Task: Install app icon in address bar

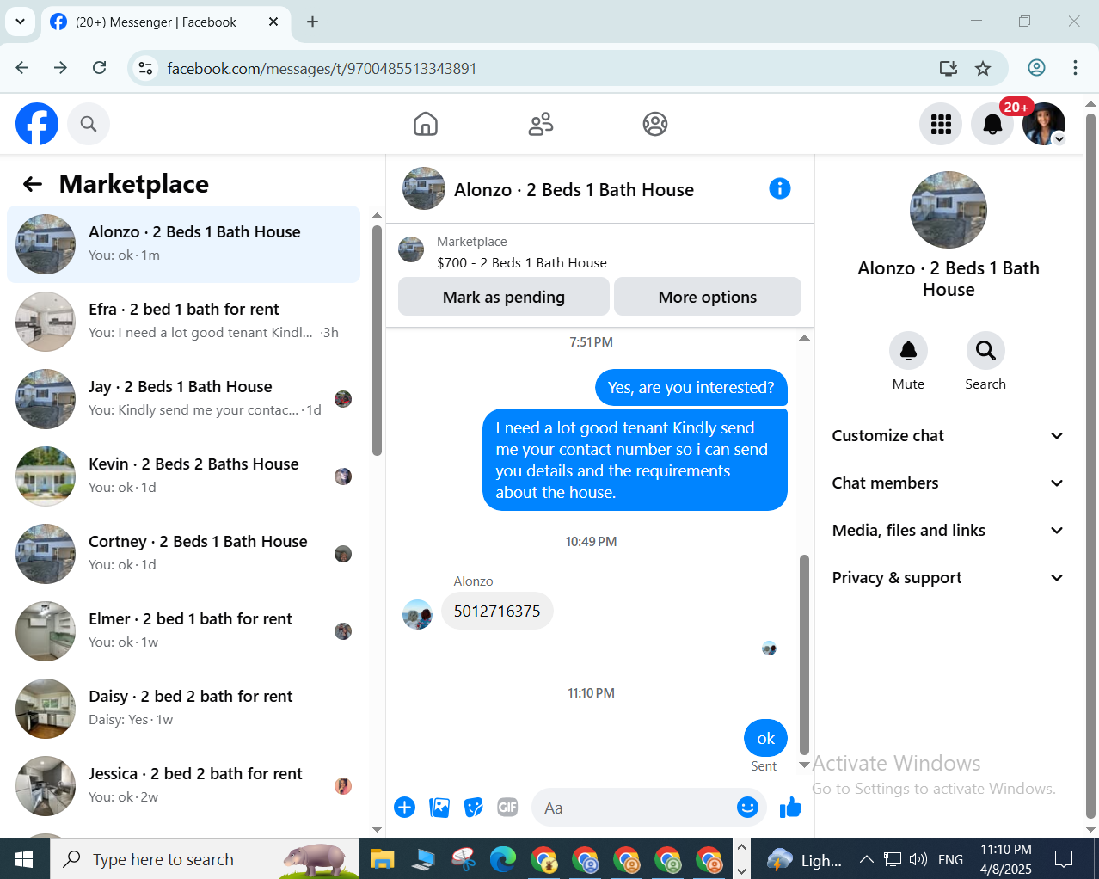Action: (x=949, y=68)
